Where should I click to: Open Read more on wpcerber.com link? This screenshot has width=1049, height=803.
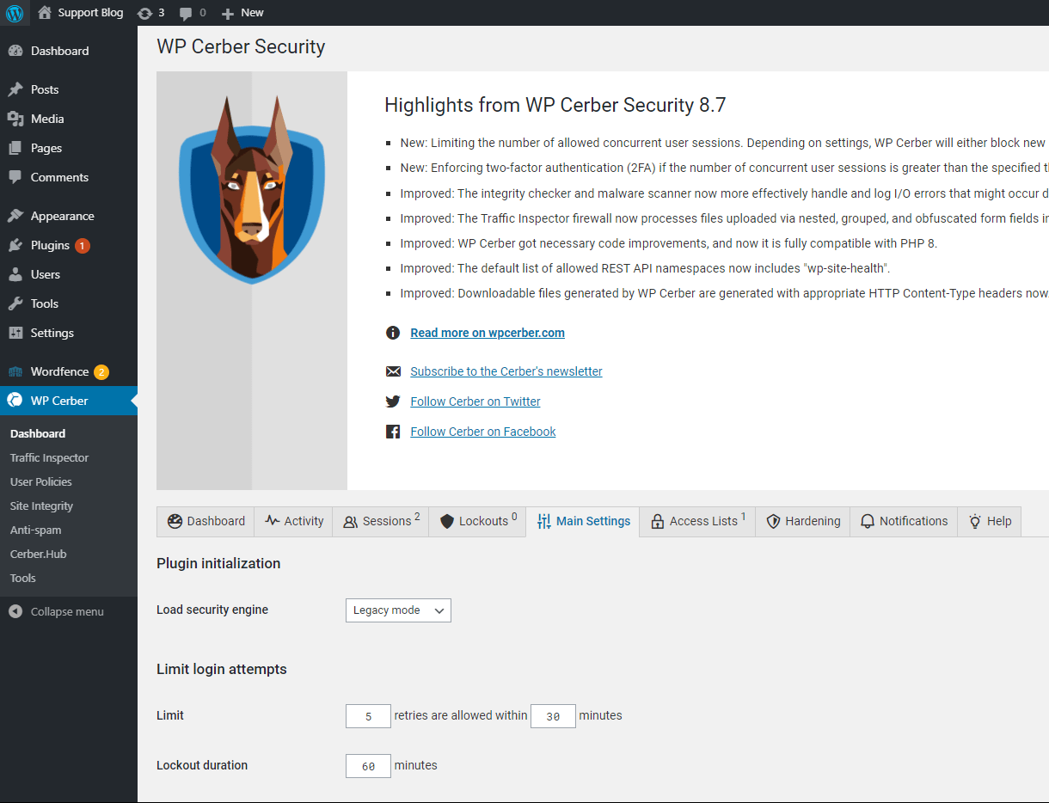(488, 333)
